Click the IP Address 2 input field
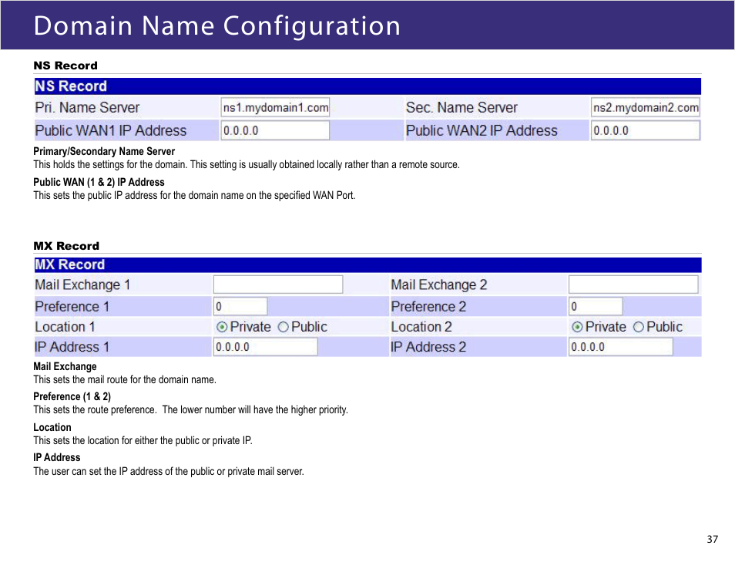Screen dimensions: 735x569 tap(621, 347)
